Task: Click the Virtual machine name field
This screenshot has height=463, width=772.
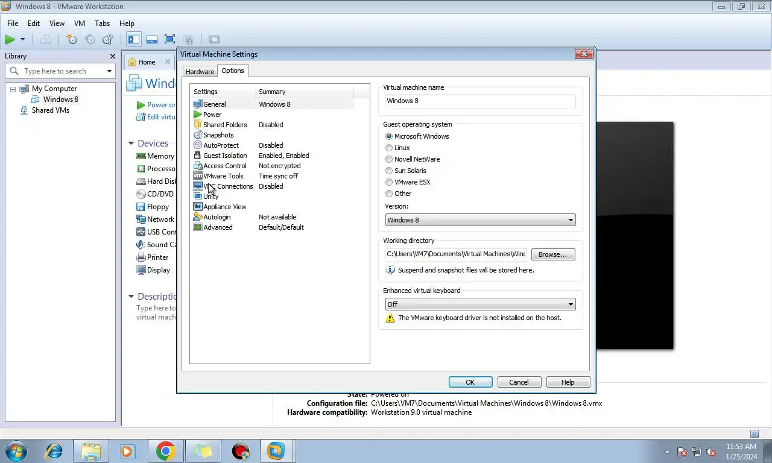Action: [481, 101]
